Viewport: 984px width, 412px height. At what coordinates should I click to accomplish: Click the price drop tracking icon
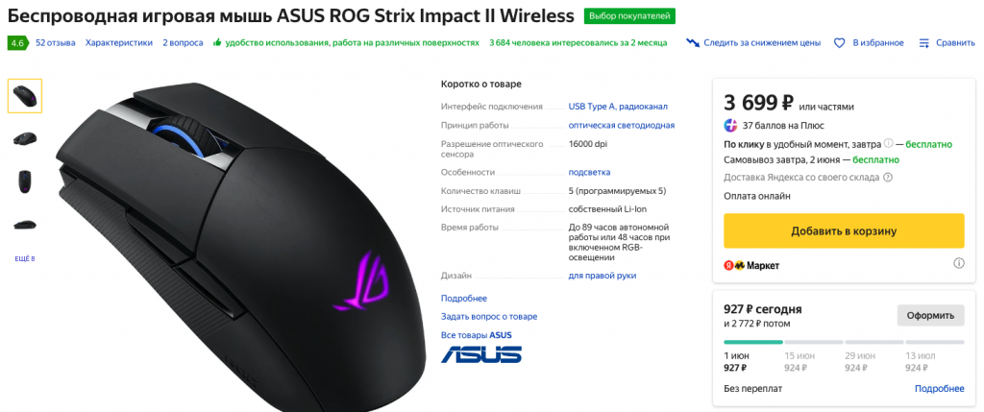coord(693,42)
